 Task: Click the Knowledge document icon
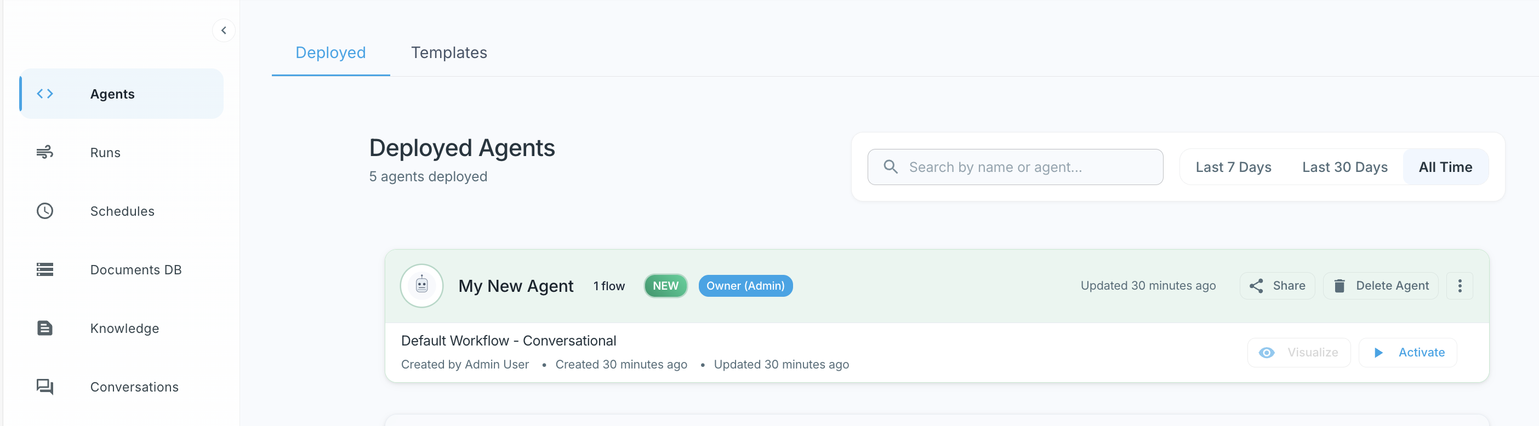pyautogui.click(x=45, y=328)
